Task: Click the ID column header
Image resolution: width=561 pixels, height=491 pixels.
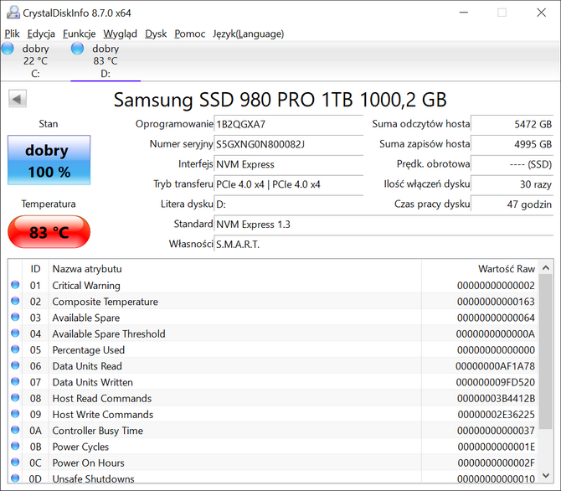Action: (35, 269)
